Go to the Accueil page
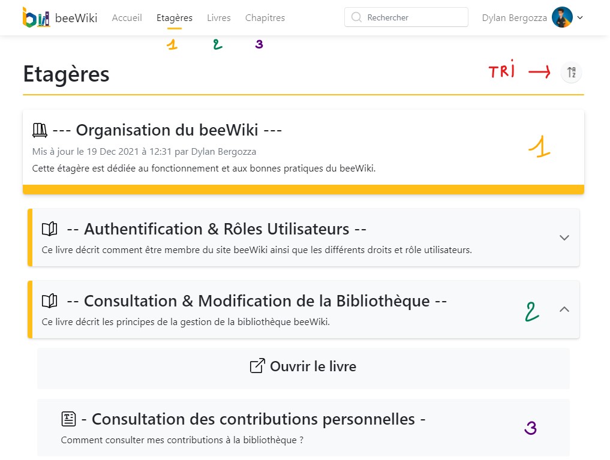This screenshot has width=610, height=460. coord(127,18)
